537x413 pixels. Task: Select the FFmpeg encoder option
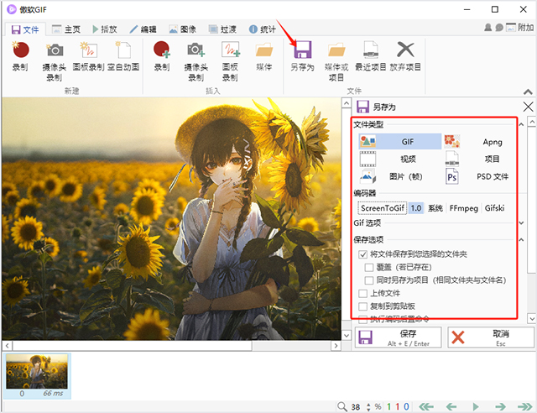(463, 208)
